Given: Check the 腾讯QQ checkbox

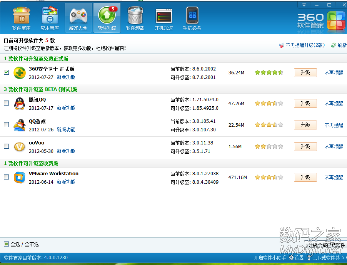Looking at the screenshot, I should (x=7, y=103).
